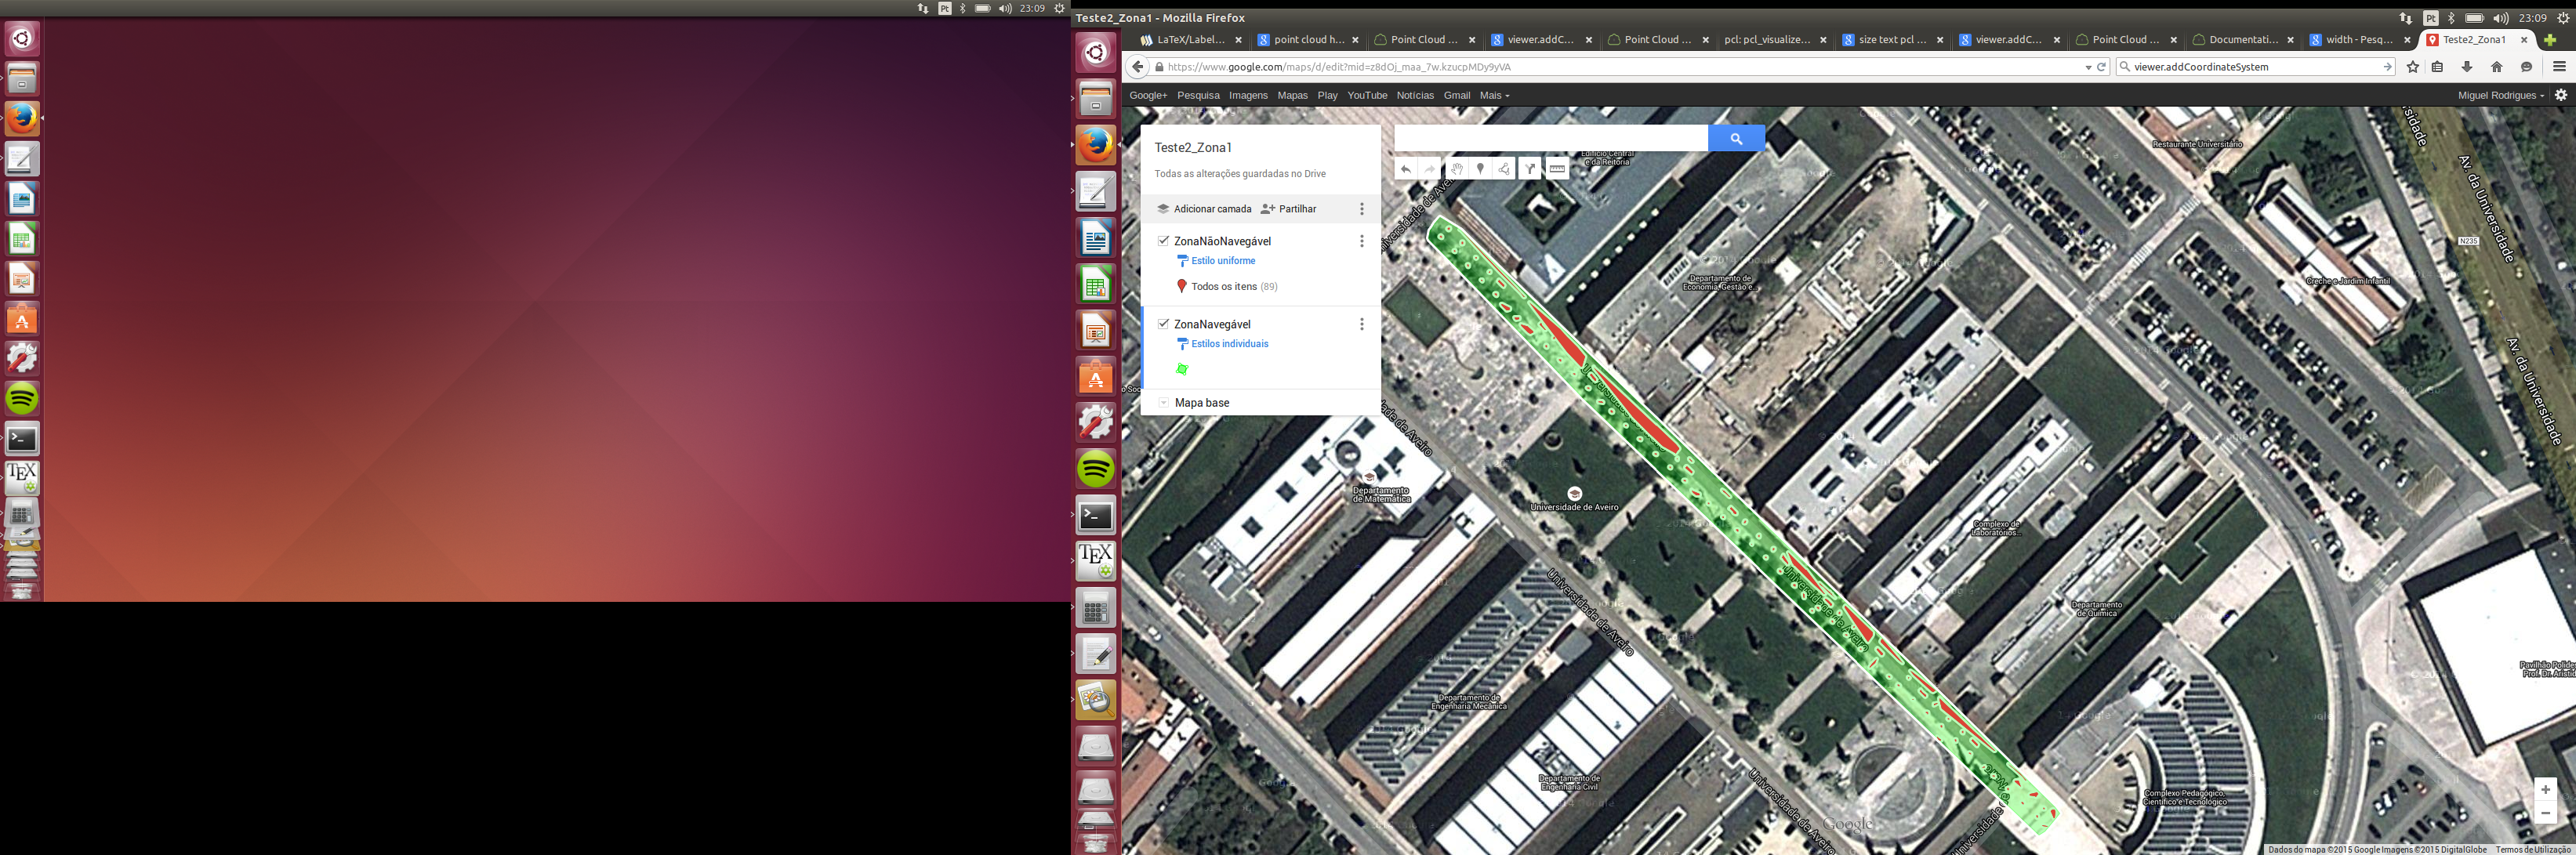Open the Firefox hamburger menu
The image size is (2576, 855).
pyautogui.click(x=2559, y=67)
